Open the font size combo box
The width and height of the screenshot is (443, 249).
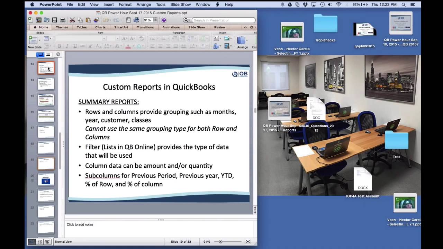(112, 38)
